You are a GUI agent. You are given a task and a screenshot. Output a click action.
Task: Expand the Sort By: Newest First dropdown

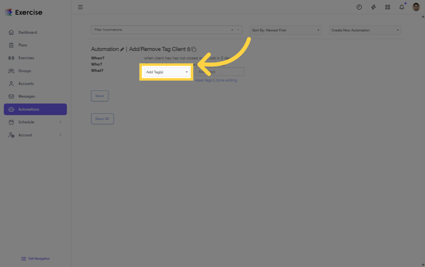285,30
